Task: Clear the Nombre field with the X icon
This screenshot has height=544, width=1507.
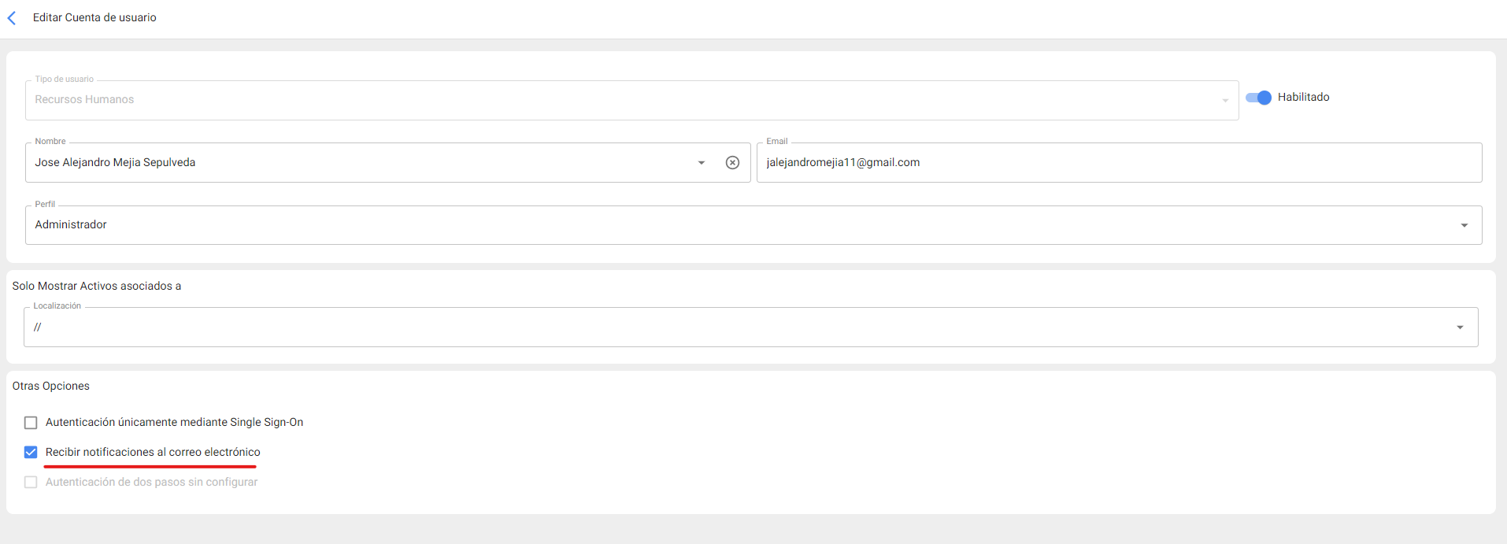Action: pyautogui.click(x=732, y=163)
